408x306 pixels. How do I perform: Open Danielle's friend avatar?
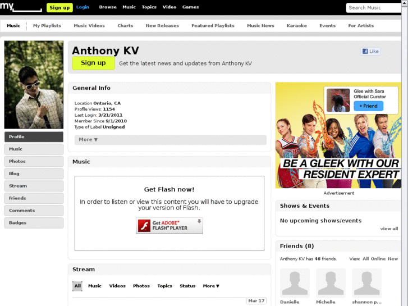click(x=295, y=283)
